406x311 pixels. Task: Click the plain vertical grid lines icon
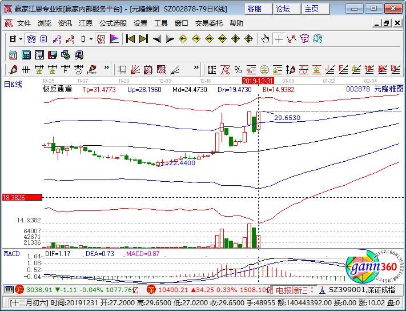click(x=26, y=70)
